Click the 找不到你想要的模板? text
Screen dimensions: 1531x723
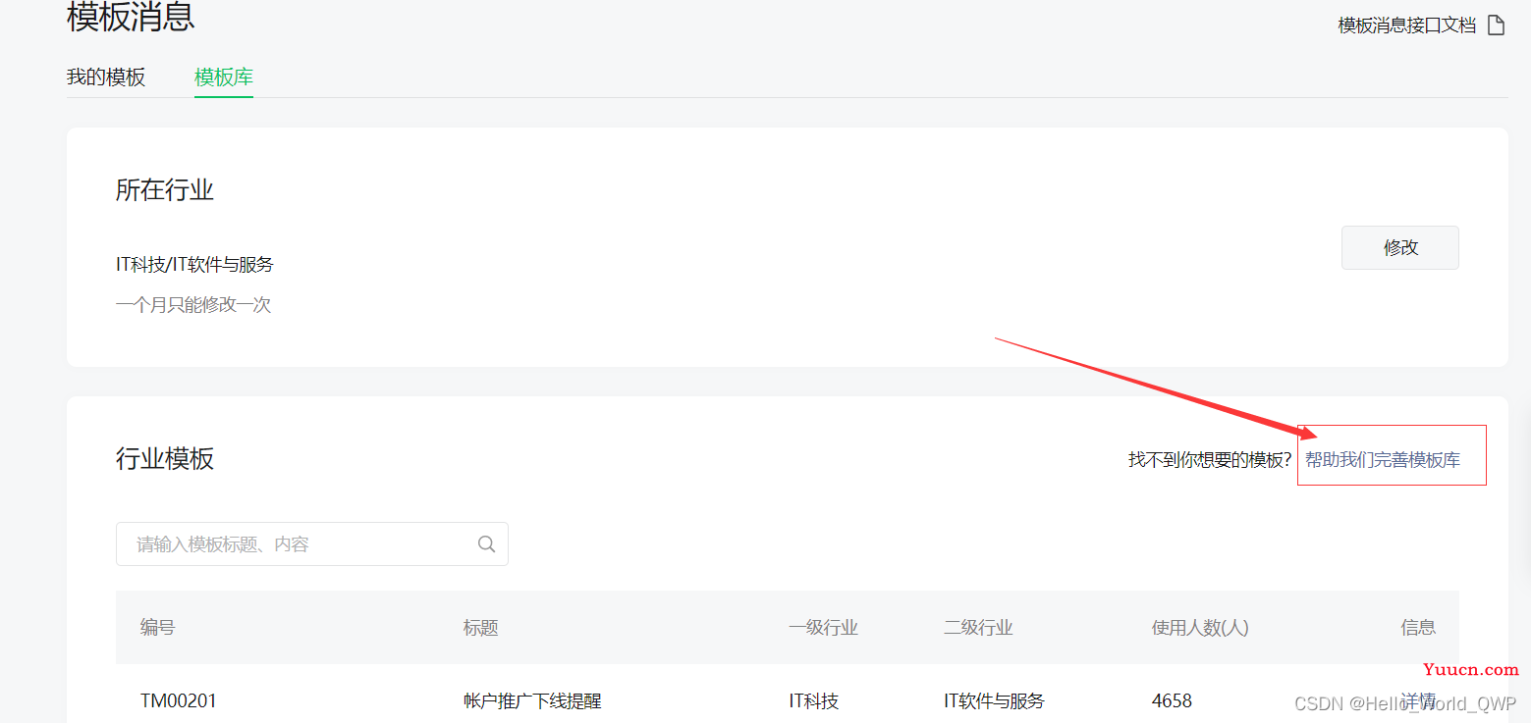(x=1210, y=460)
